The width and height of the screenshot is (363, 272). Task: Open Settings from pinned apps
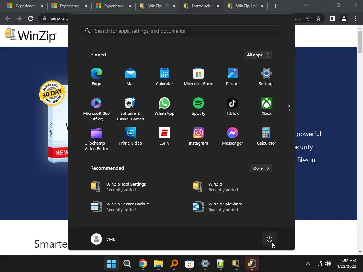(267, 77)
